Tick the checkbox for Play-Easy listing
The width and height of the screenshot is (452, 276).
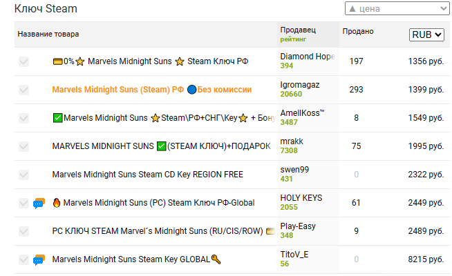click(x=24, y=231)
